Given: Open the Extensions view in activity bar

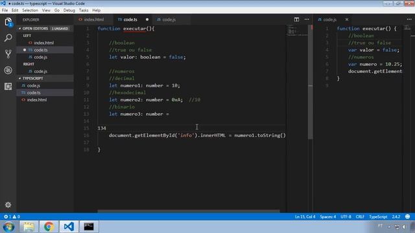Looking at the screenshot, I should point(8,86).
